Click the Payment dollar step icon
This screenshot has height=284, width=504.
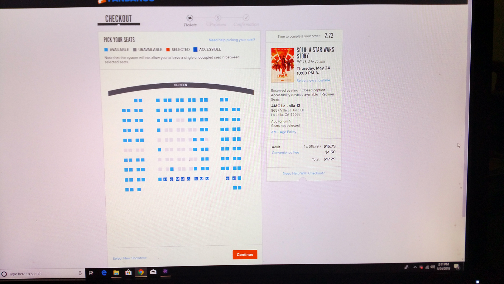pyautogui.click(x=218, y=18)
